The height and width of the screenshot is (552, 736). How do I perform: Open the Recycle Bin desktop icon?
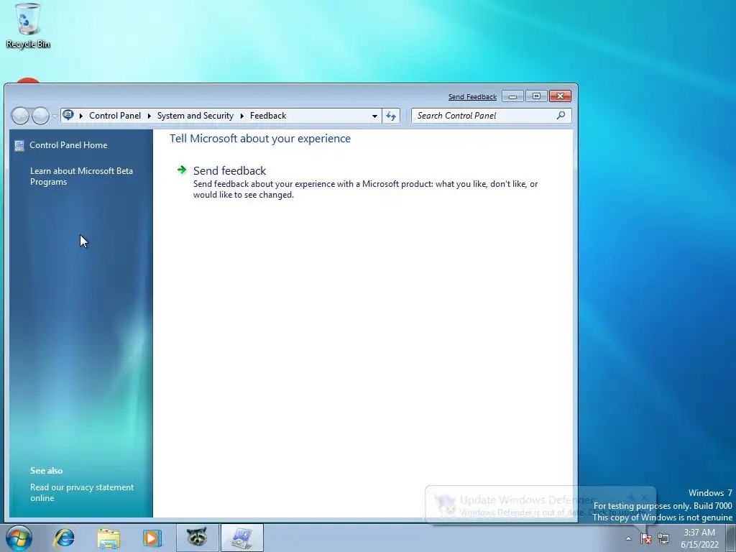pos(28,26)
